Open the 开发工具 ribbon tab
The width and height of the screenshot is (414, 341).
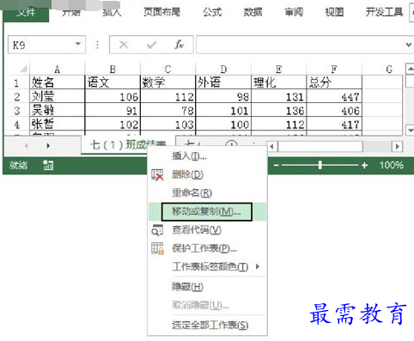(x=384, y=12)
